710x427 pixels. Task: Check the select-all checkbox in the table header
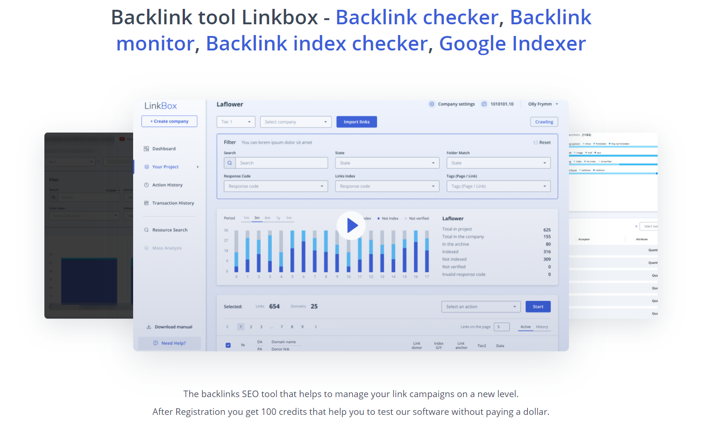[x=228, y=345]
